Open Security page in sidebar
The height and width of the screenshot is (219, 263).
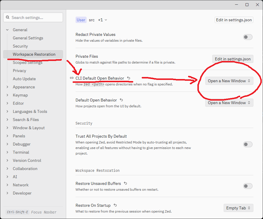click(x=20, y=46)
